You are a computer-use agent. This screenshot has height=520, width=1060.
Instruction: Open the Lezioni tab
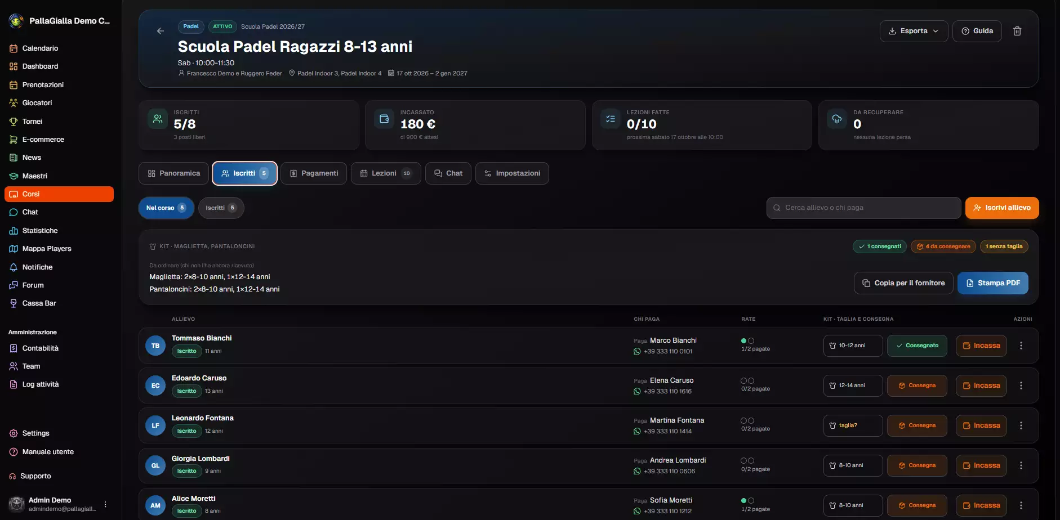(386, 173)
